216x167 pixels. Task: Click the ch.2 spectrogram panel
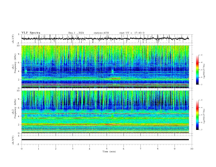click(105, 112)
